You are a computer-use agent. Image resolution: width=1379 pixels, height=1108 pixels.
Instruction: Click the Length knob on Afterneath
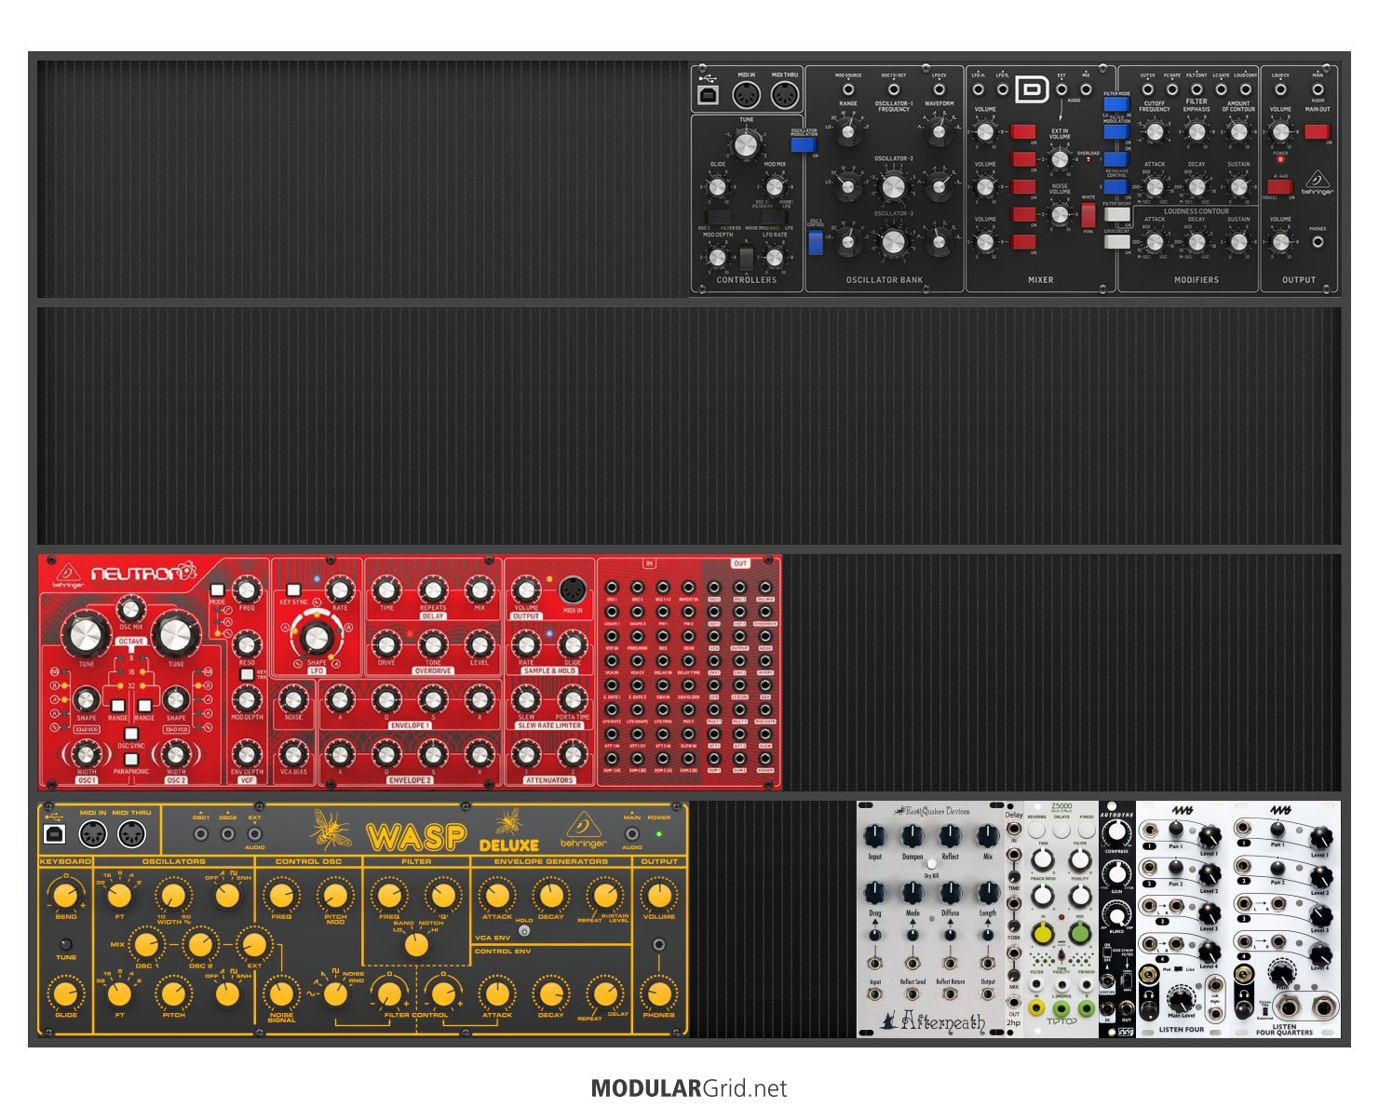(988, 892)
